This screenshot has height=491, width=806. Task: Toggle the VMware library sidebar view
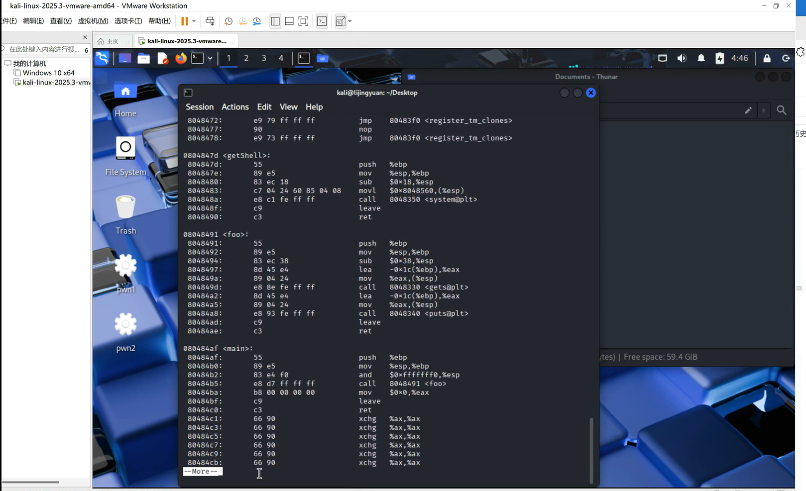[x=275, y=21]
